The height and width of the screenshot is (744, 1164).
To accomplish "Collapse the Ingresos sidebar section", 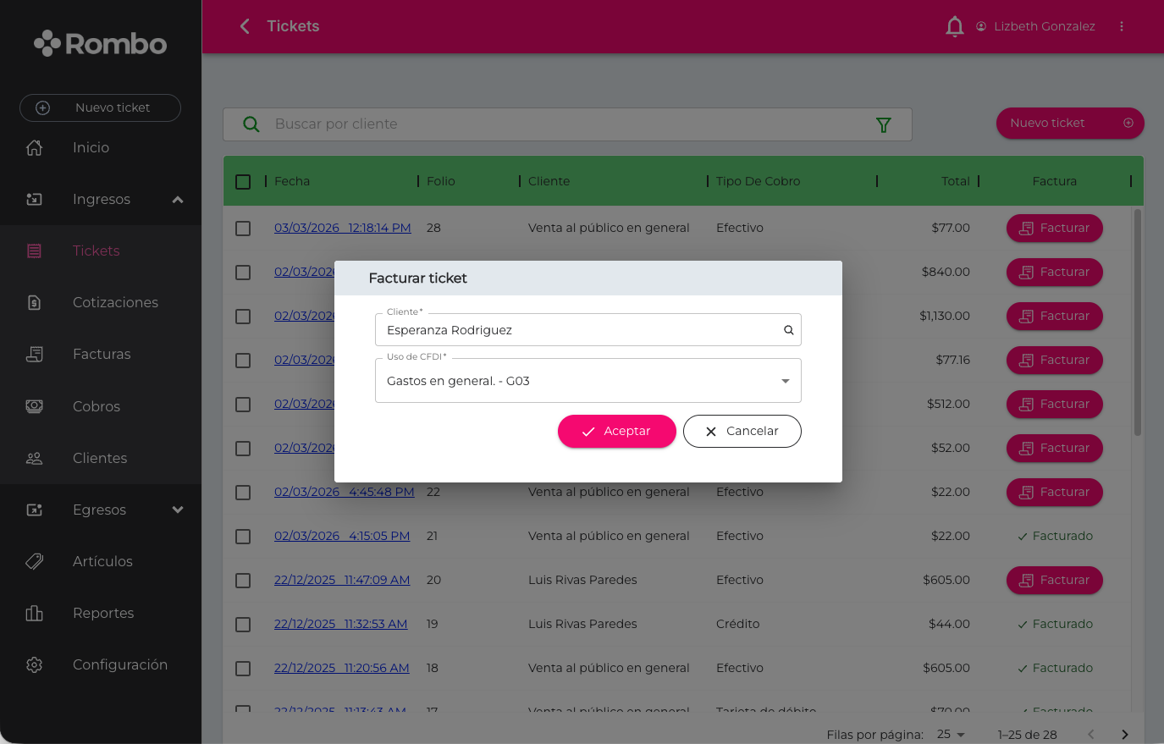I will [177, 200].
